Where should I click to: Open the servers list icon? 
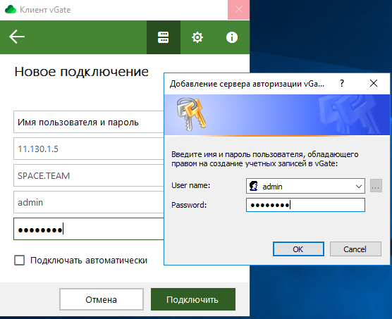[164, 37]
